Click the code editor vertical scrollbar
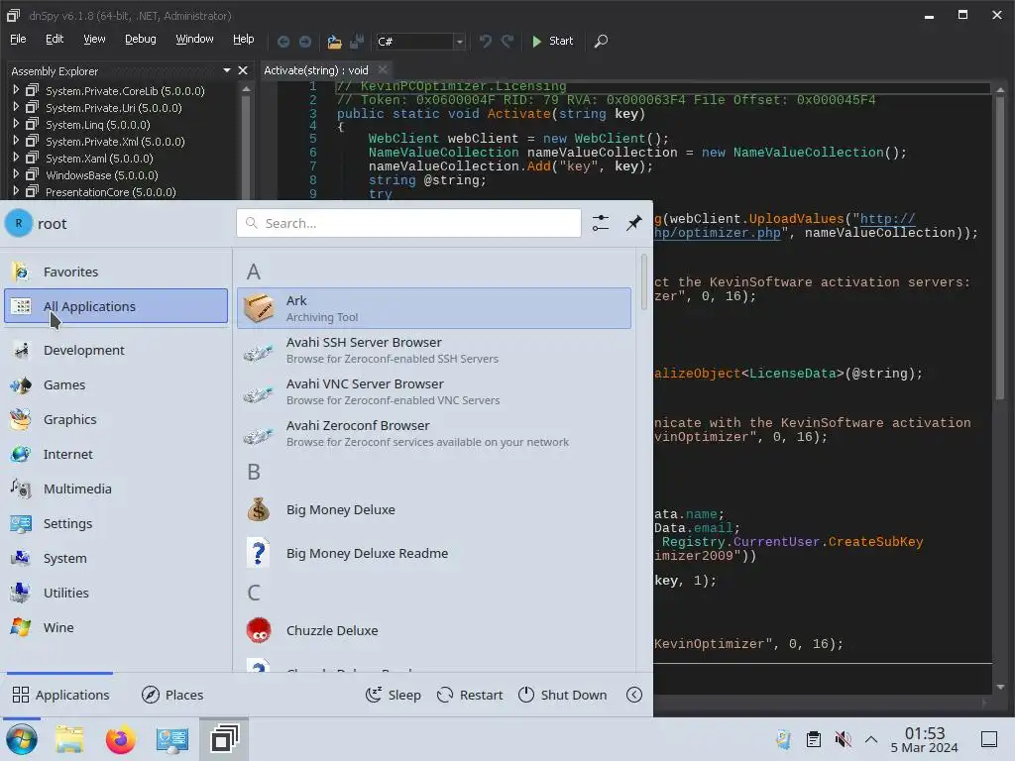1015x761 pixels. click(1000, 249)
